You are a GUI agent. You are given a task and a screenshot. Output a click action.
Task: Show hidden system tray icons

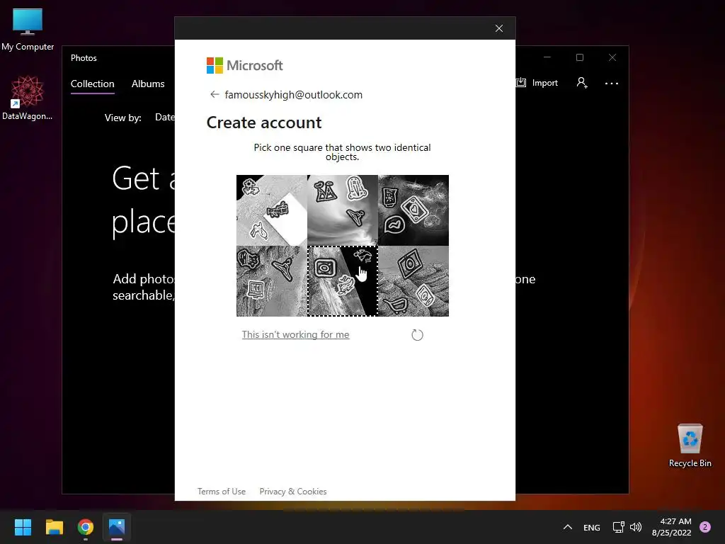568,527
